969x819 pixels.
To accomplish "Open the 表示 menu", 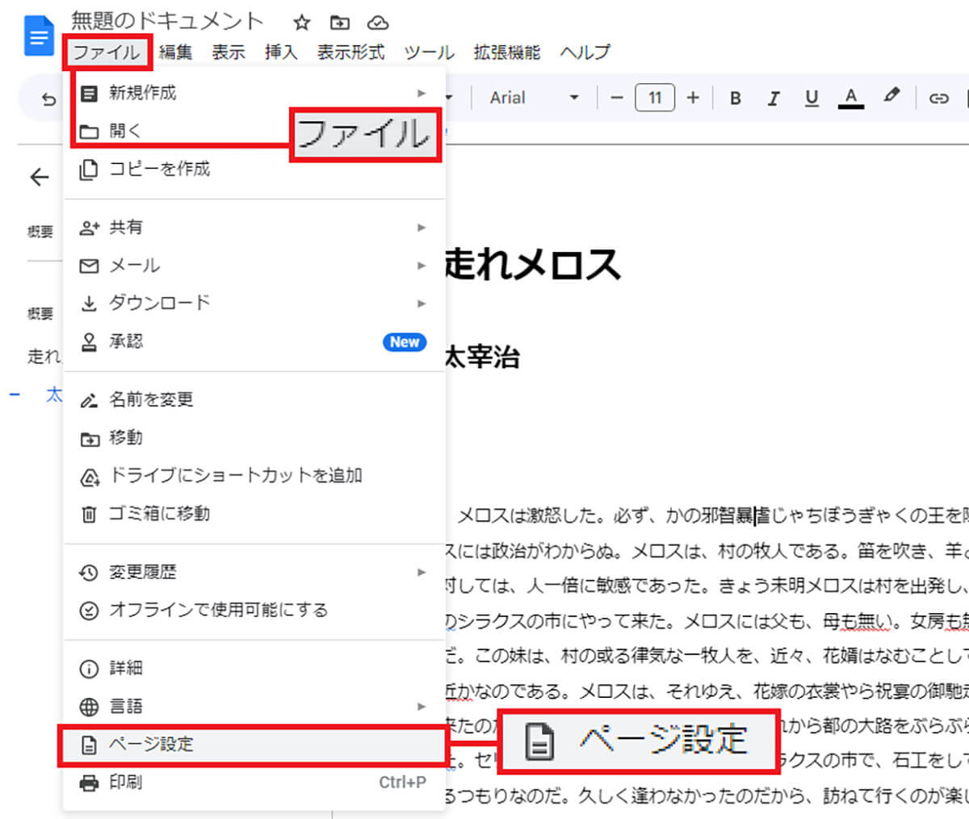I will (x=228, y=52).
